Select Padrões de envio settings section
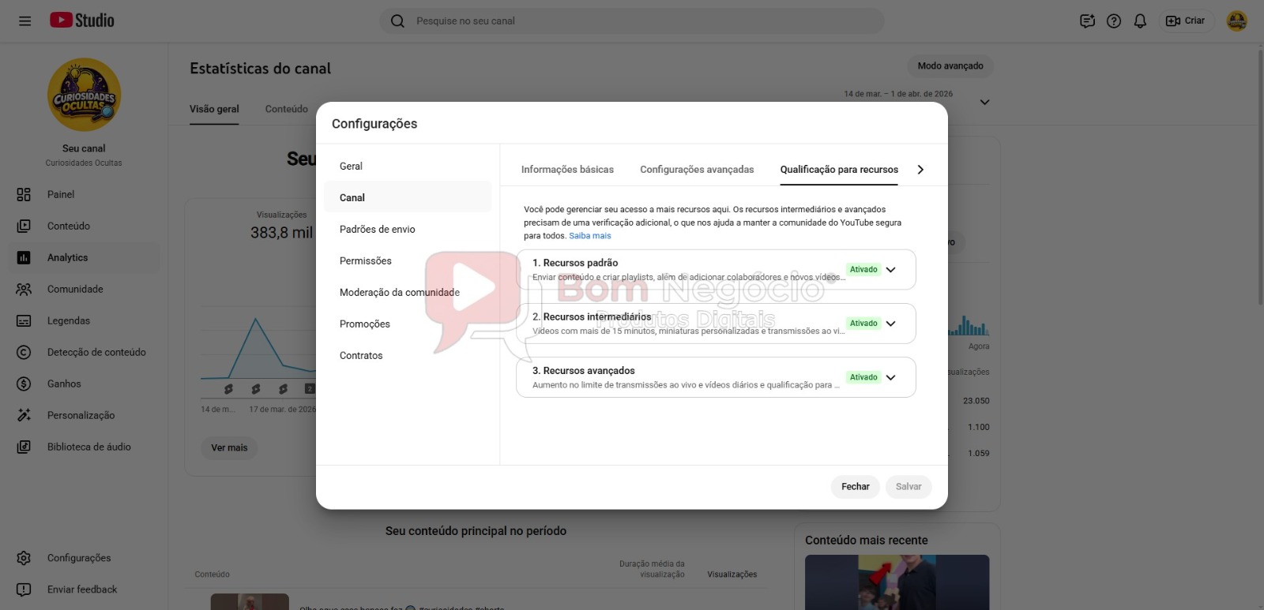 point(408,229)
